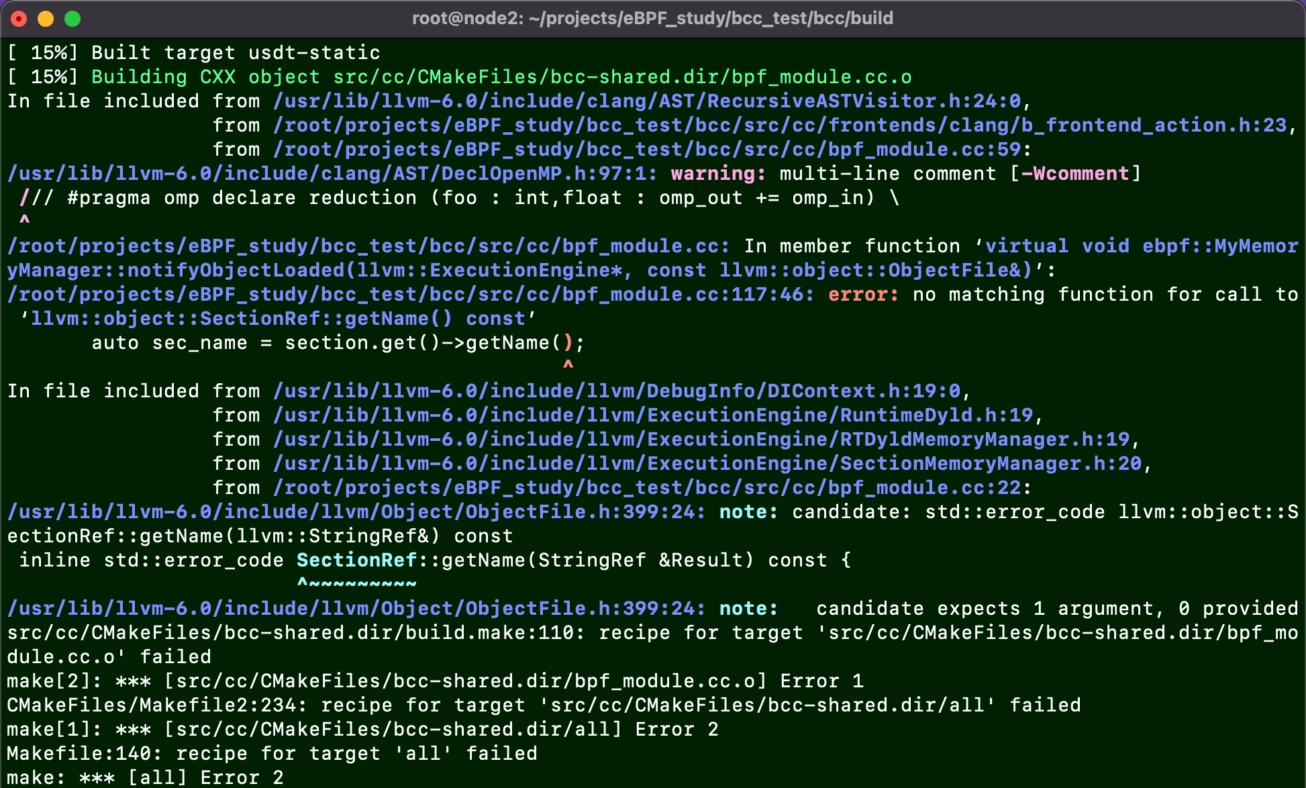Click DIContext.h:19:0 include path

tap(617, 391)
